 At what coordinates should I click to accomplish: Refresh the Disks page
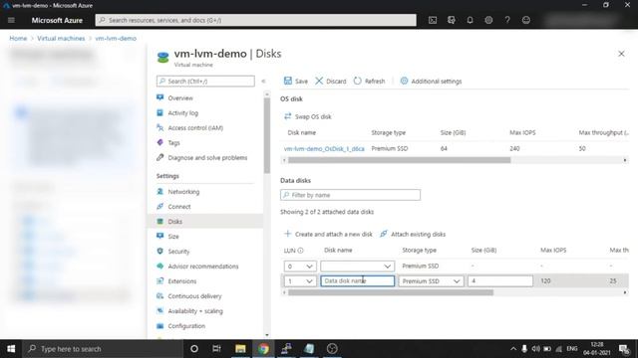tap(369, 82)
